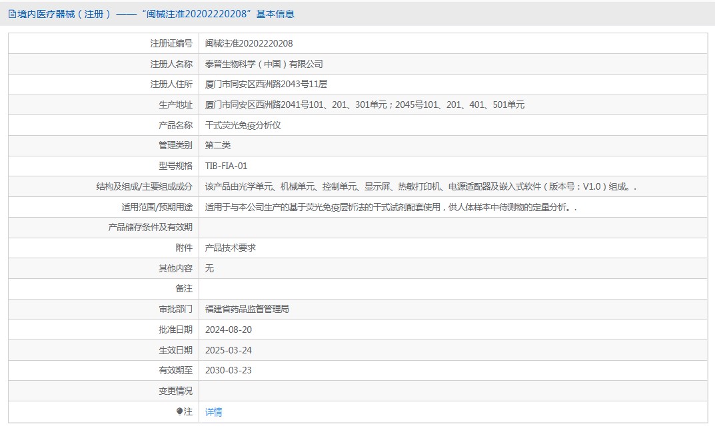The image size is (715, 428).
Task: Click the address 厦门市同安区西洲路2043号11层
Action: click(x=266, y=85)
